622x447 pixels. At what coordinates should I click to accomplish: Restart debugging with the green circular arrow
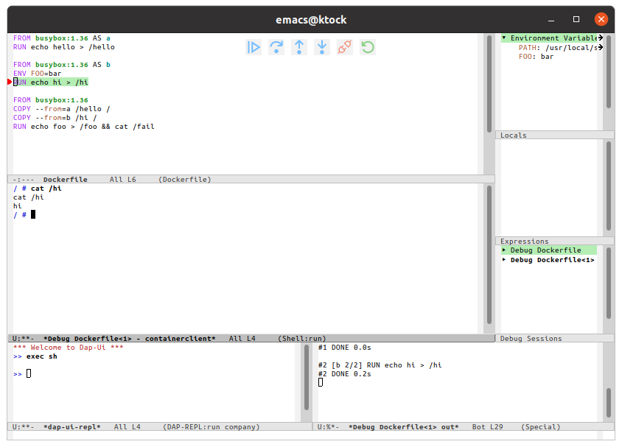tap(367, 47)
